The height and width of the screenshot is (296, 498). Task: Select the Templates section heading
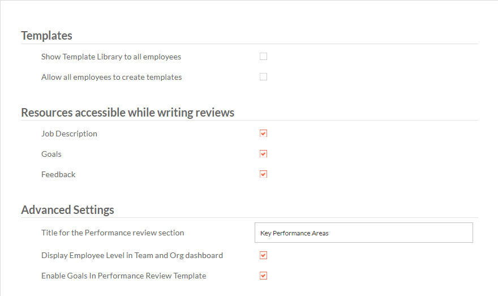(46, 36)
